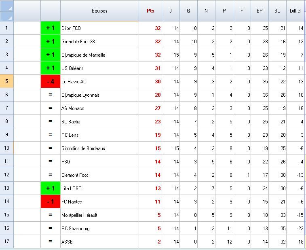Select the red -1 cell beside FC Nantes
This screenshot has width=306, height=250.
(51, 201)
